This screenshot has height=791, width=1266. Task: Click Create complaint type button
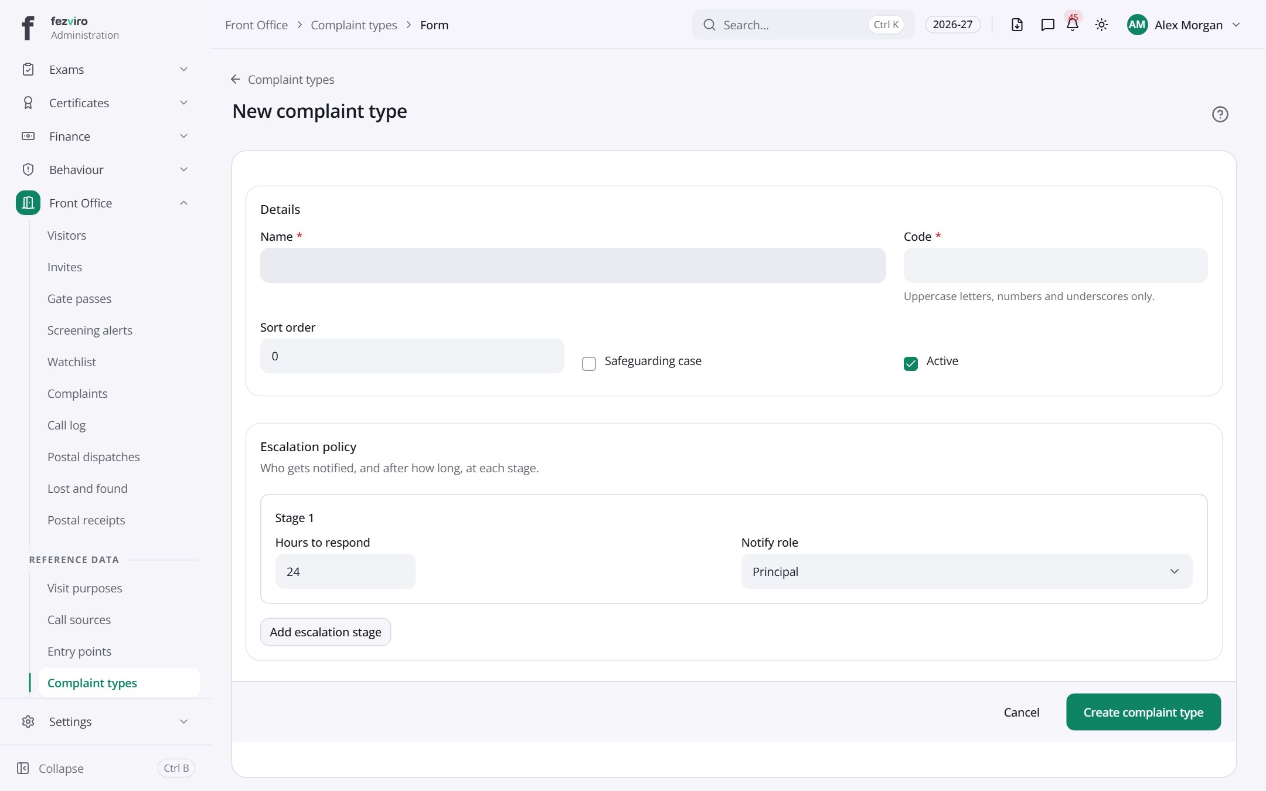pos(1143,712)
